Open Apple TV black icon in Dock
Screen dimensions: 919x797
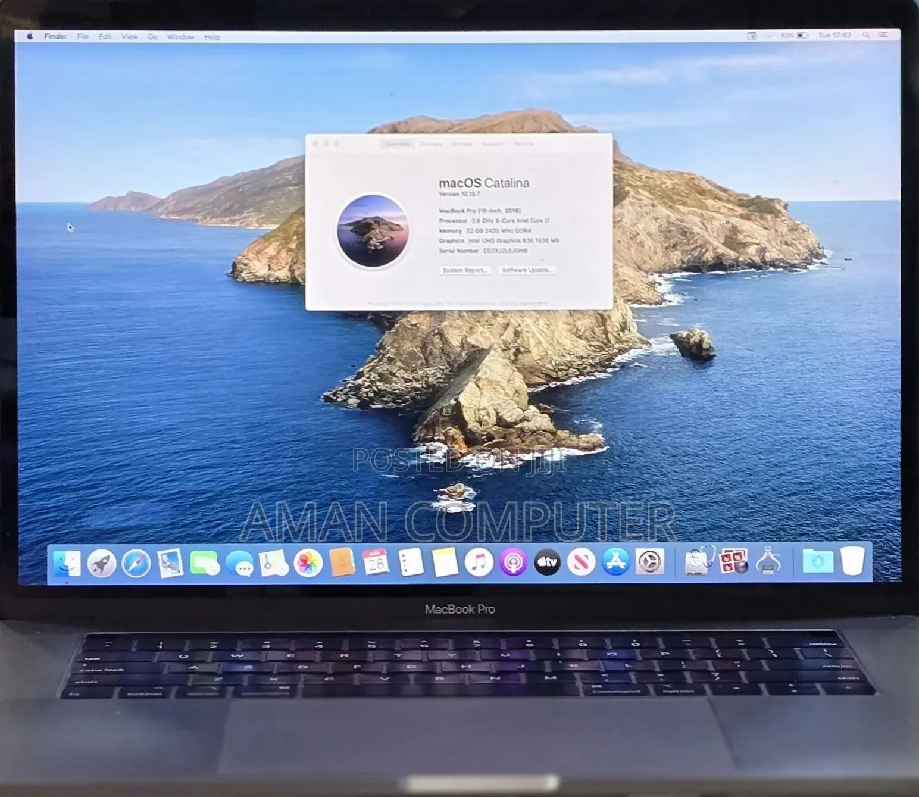[x=547, y=562]
